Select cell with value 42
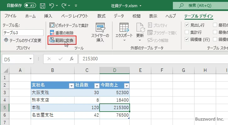 (x=87, y=115)
